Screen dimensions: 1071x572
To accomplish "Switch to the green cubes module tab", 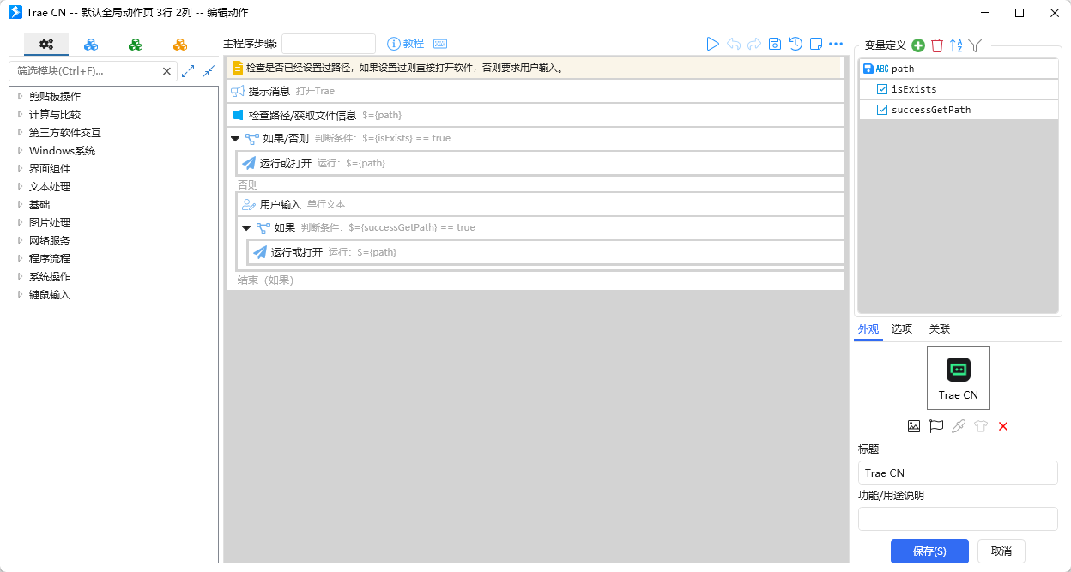I will pyautogui.click(x=136, y=45).
